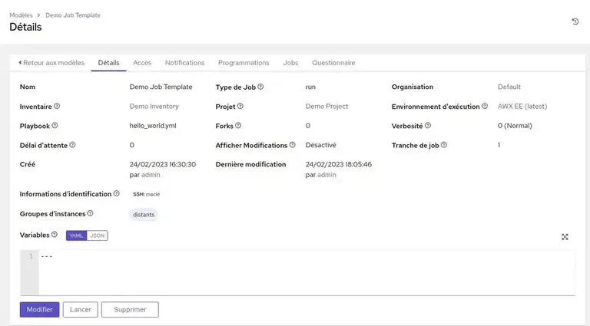Click inside the variables code editor
This screenshot has height=326, width=590.
click(307, 272)
